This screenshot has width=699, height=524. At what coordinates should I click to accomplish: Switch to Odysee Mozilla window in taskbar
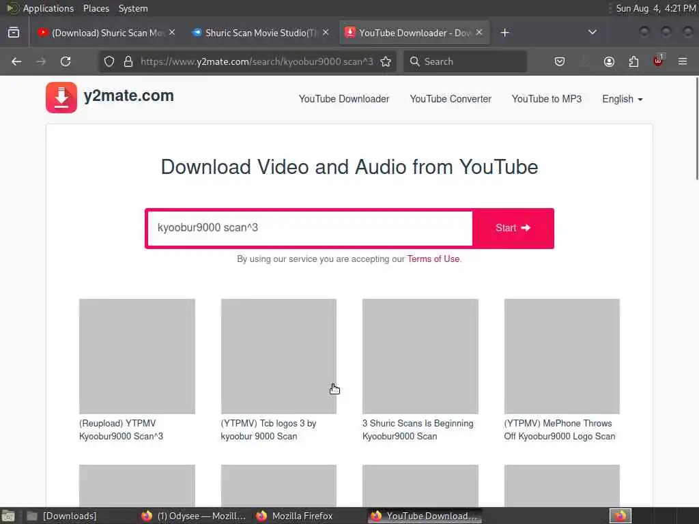193,516
